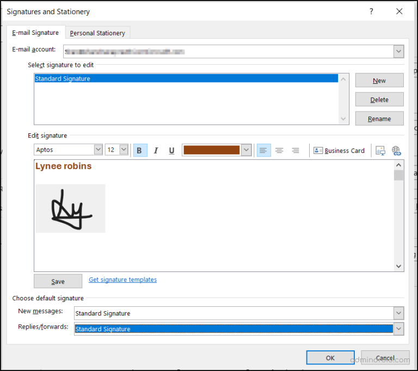Open the font name dropdown (Aptos)
The height and width of the screenshot is (371, 418).
point(98,150)
